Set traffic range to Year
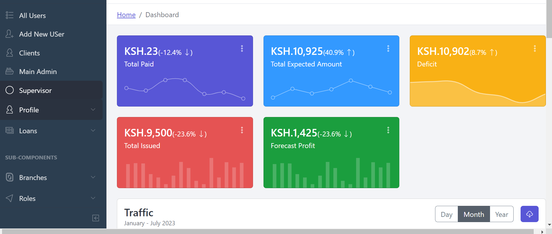 [501, 214]
